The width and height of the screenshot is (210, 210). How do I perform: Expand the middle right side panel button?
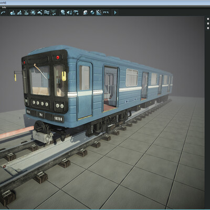coord(208,24)
